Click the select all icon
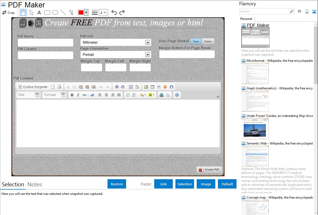 (x=131, y=87)
